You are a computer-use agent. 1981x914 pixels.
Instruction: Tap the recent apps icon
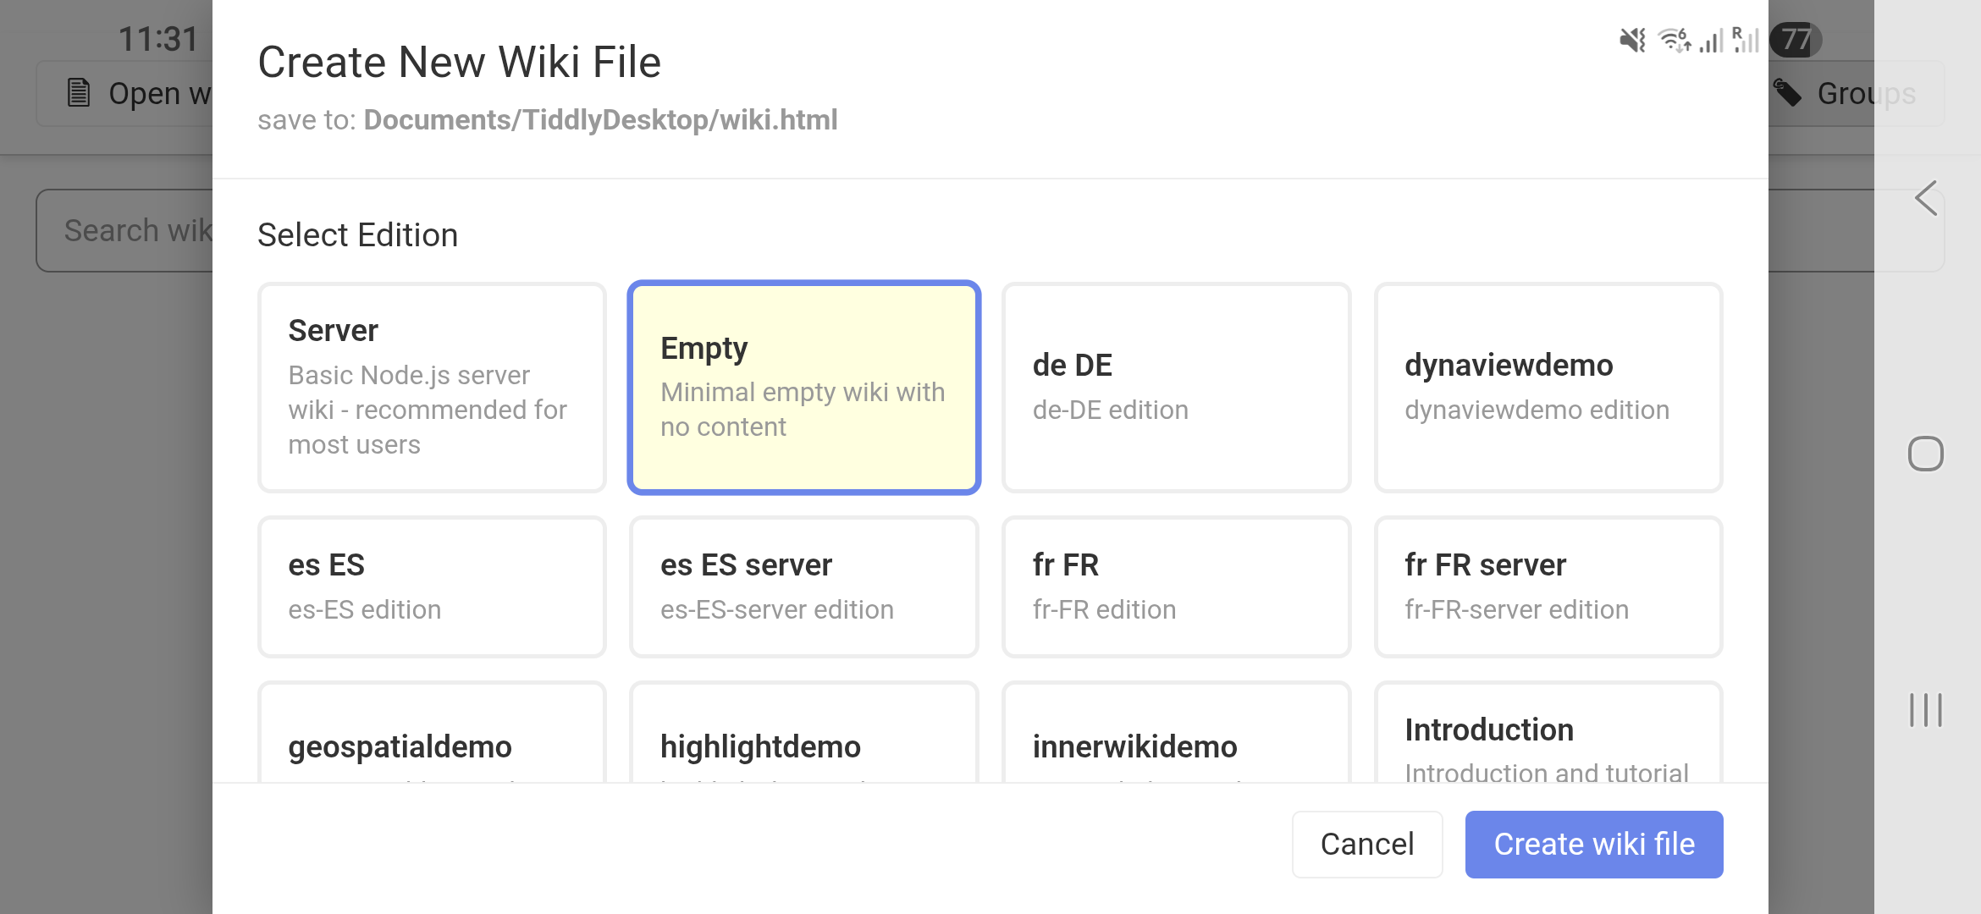(x=1925, y=710)
